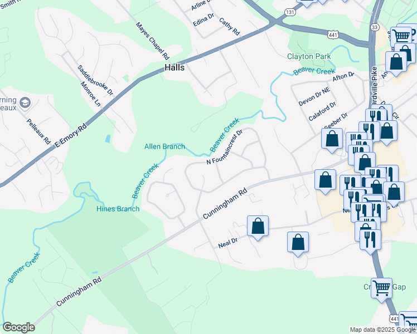Viewport: 417px width, 334px height.
Task: Select the Beaver Creek label below Clayton Park
Action: tap(314, 71)
